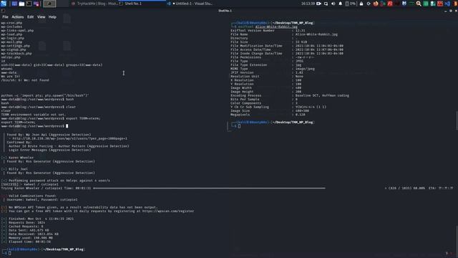Image resolution: width=458 pixels, height=258 pixels.
Task: Click the wp-json users URL in scan output
Action: coord(70,138)
